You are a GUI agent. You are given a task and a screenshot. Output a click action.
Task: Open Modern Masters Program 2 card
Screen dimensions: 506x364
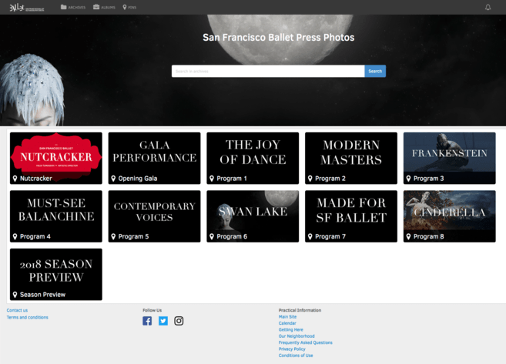point(351,159)
